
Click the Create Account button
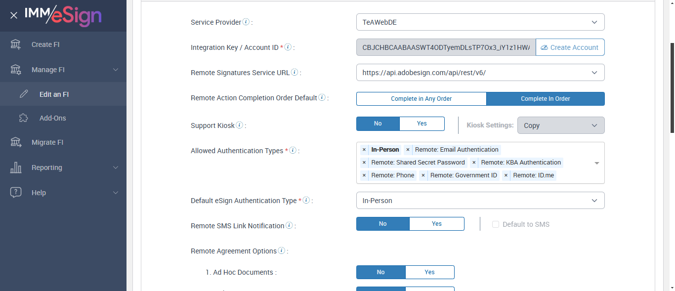pos(570,47)
